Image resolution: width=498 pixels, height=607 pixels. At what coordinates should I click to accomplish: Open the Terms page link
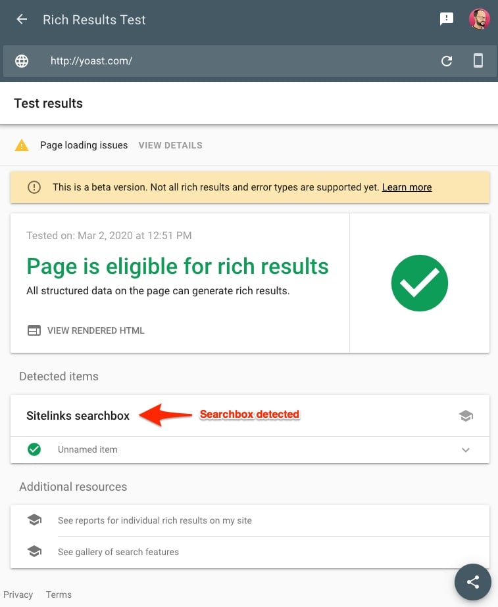(x=59, y=595)
